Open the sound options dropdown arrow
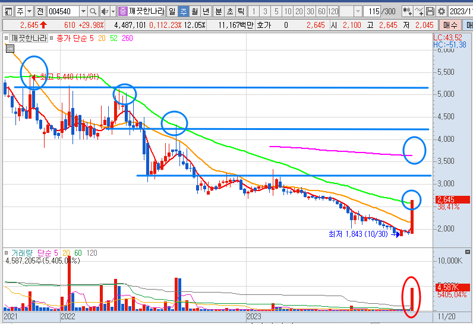 point(113,11)
